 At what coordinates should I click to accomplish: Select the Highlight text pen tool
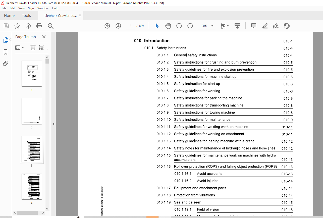264,26
